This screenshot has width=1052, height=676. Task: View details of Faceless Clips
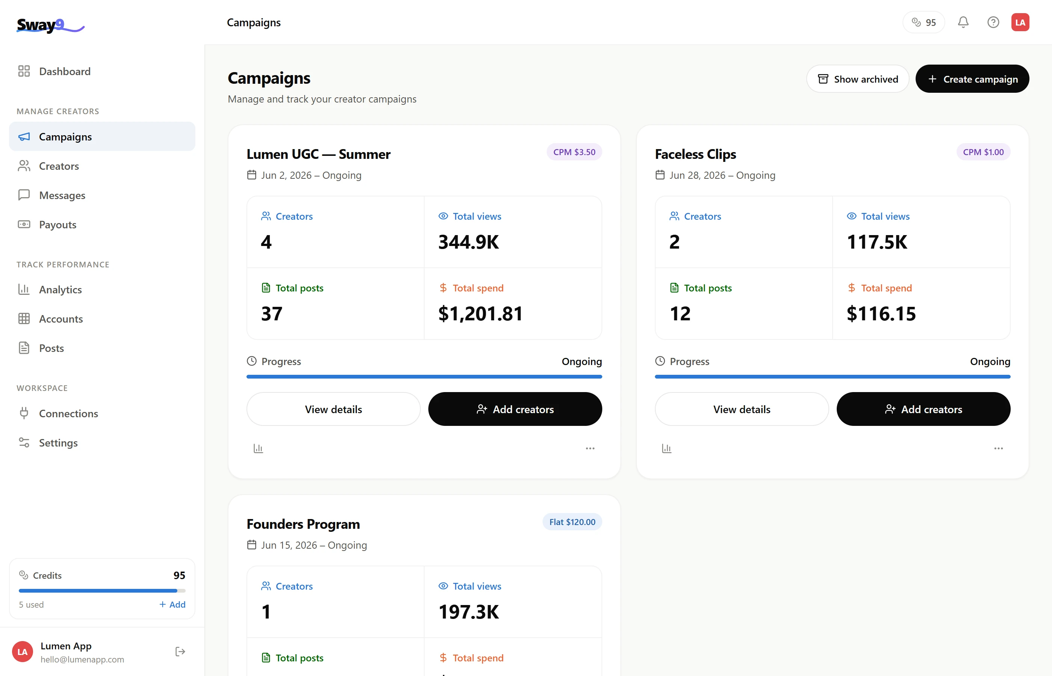[742, 409]
